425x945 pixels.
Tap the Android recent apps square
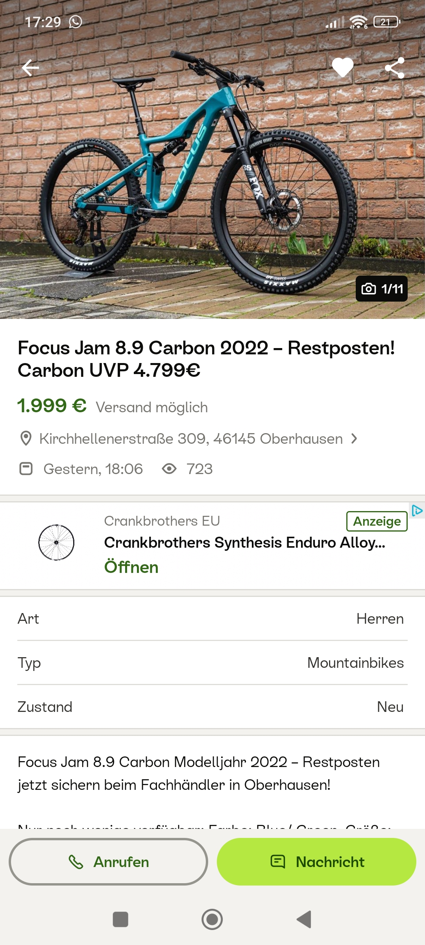pyautogui.click(x=120, y=919)
